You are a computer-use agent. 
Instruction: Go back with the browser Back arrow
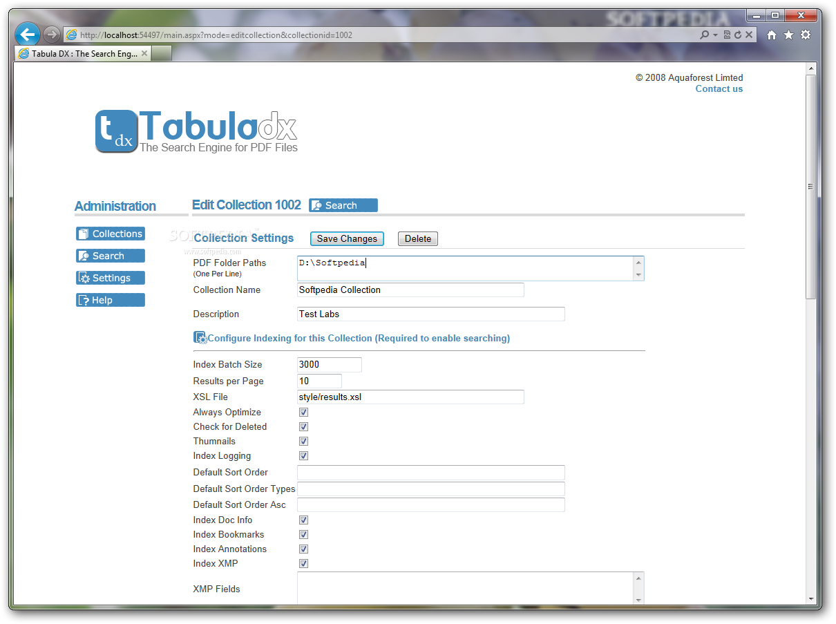coord(27,34)
